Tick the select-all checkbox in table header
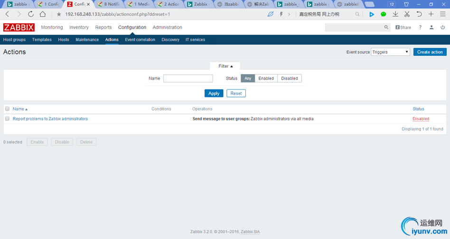The image size is (450, 239). (x=7, y=109)
